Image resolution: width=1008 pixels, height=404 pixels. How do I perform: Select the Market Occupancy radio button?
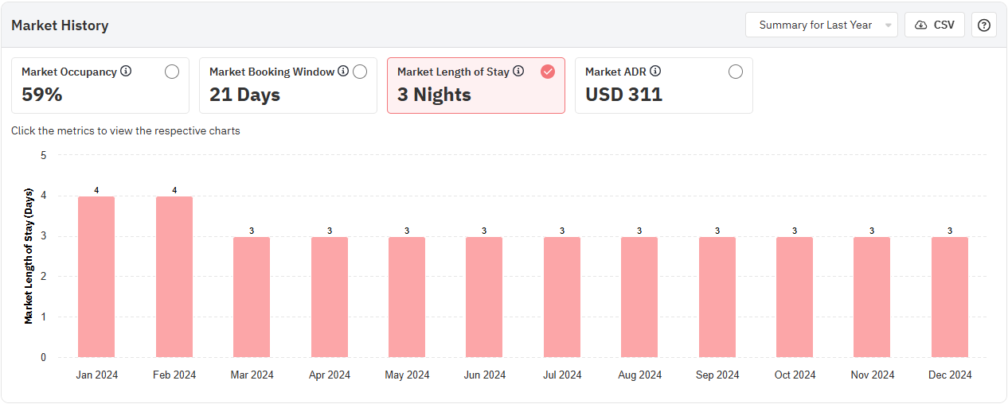(172, 72)
